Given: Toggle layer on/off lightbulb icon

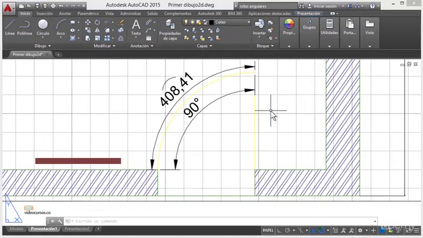Looking at the screenshot, I should click(186, 22).
